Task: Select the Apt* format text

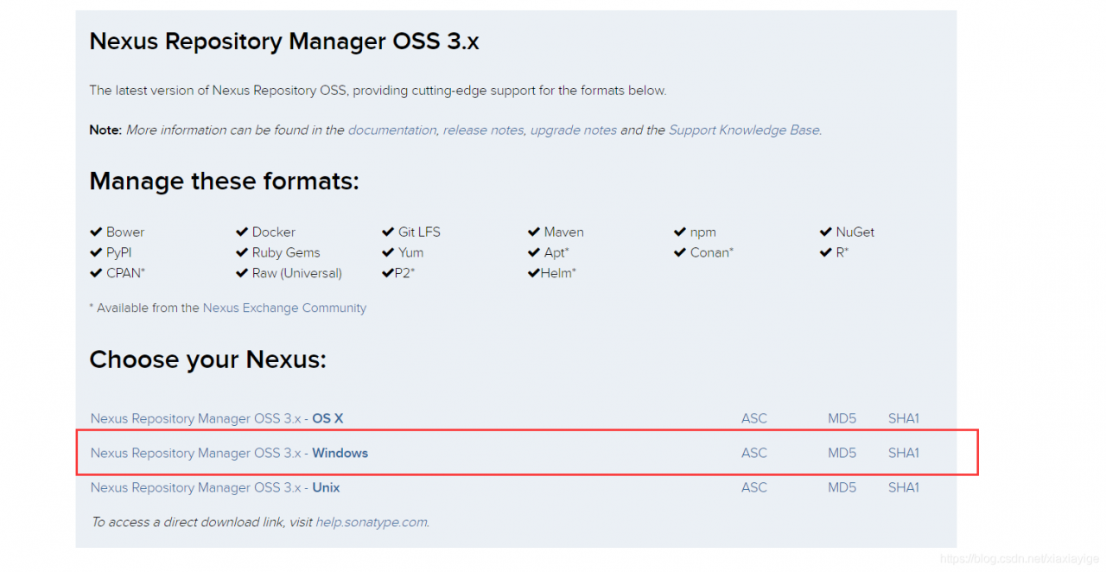Action: tap(557, 252)
